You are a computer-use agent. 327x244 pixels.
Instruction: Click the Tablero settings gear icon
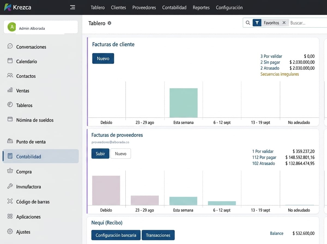click(110, 23)
